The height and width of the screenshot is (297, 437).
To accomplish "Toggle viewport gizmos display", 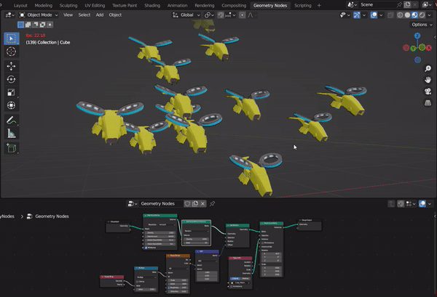I will [x=357, y=15].
